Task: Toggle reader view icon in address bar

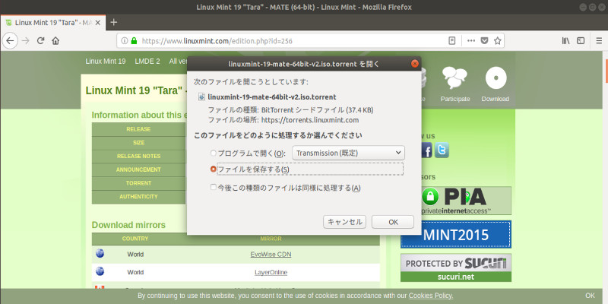Action: (x=451, y=41)
